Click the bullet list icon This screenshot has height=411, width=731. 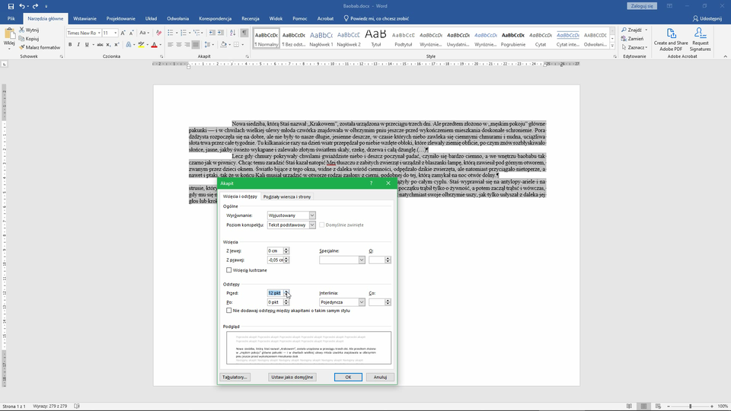click(170, 33)
